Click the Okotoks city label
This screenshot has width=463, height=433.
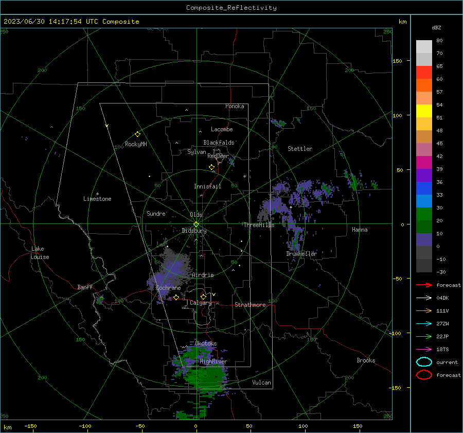[x=206, y=343]
